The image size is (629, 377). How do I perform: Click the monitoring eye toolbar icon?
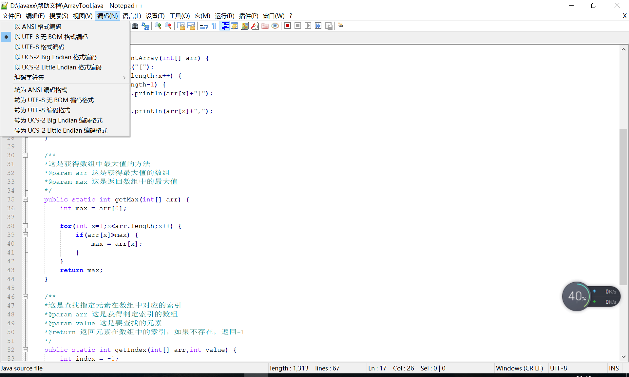tap(275, 26)
